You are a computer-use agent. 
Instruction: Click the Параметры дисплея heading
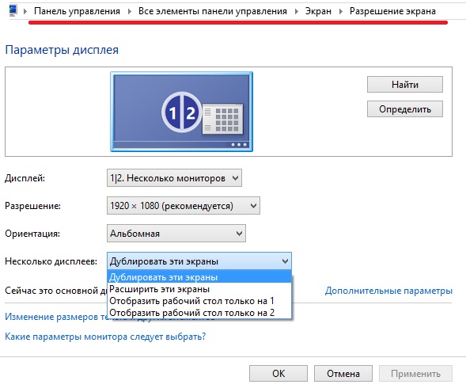(x=62, y=50)
